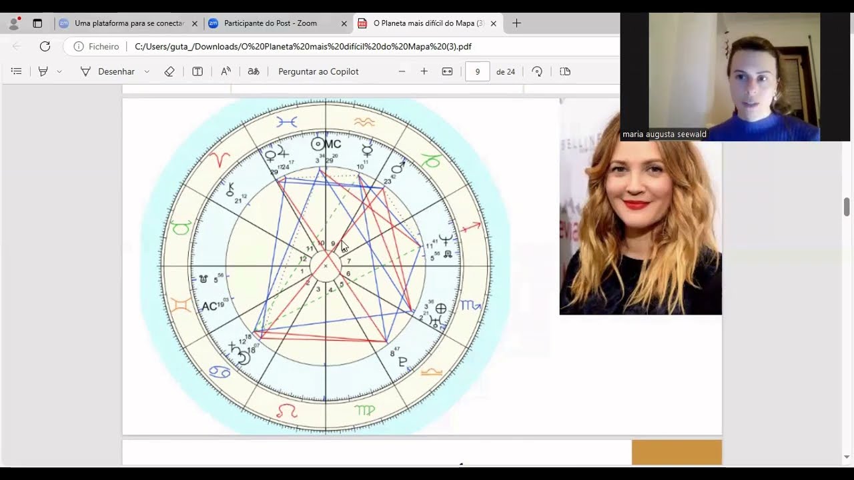Viewport: 854px width, 480px height.
Task: Select the highlighter tool
Action: (x=43, y=71)
